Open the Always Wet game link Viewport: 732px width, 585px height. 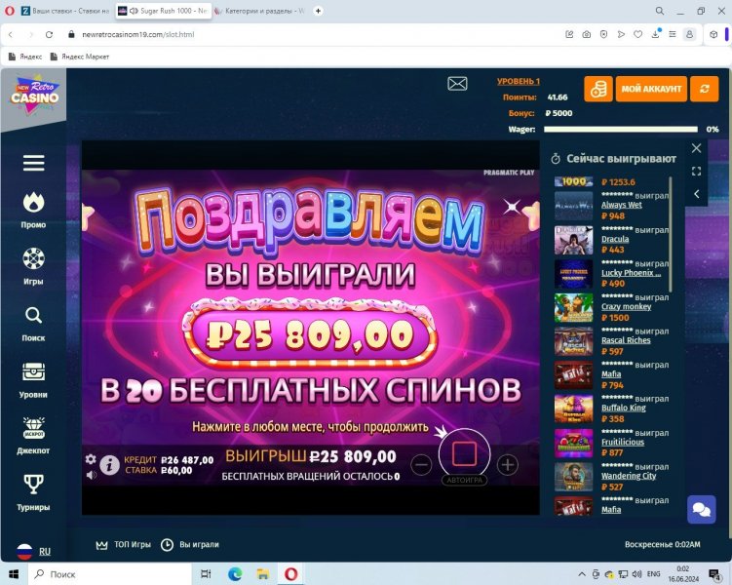(621, 205)
